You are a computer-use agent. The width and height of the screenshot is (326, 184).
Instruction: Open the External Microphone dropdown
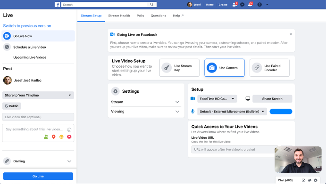coord(232,112)
